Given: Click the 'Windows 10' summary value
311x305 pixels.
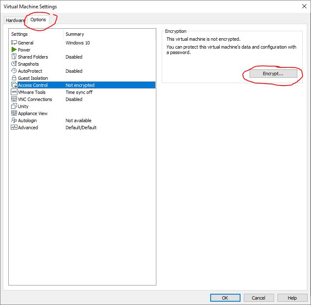Looking at the screenshot, I should tap(78, 43).
